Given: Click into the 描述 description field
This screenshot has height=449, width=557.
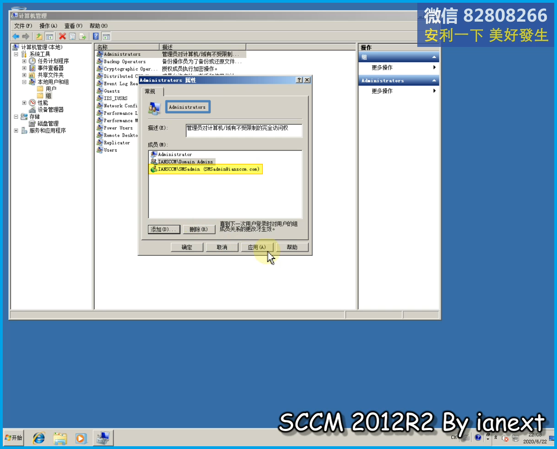Looking at the screenshot, I should (x=244, y=131).
